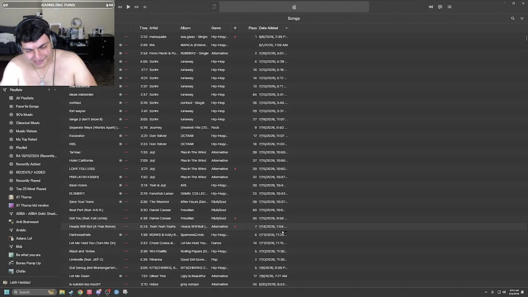Skip to the next track

click(x=137, y=7)
